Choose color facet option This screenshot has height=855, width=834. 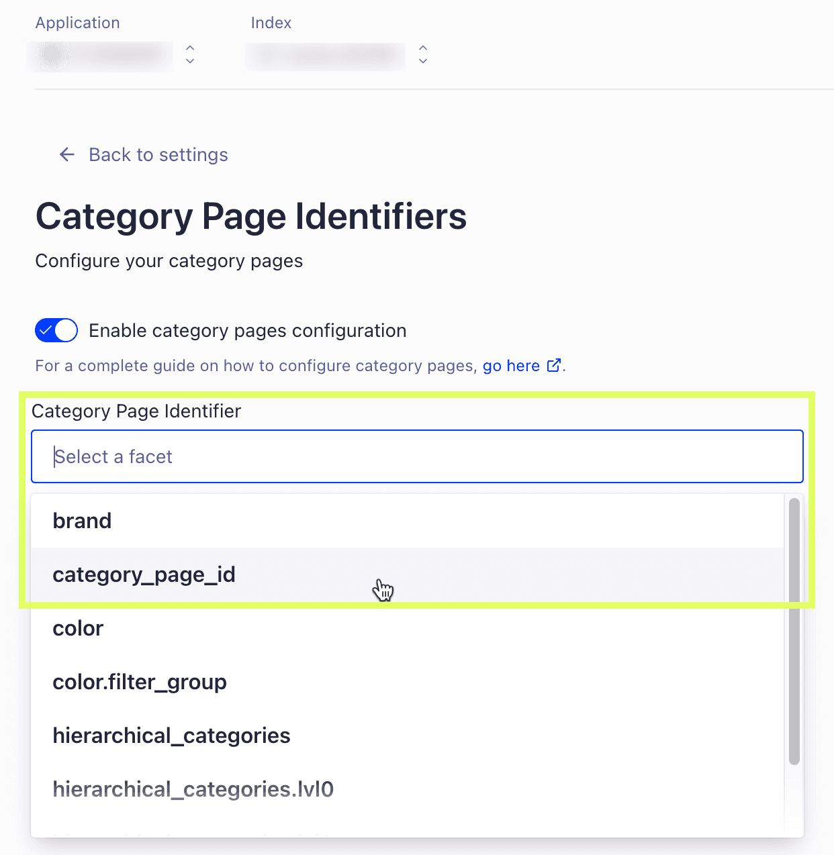point(408,628)
